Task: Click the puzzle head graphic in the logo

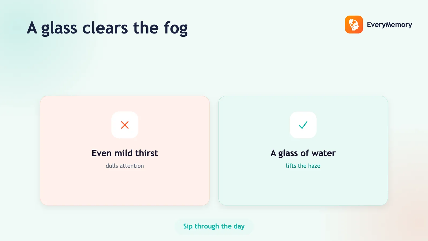Action: tap(354, 25)
